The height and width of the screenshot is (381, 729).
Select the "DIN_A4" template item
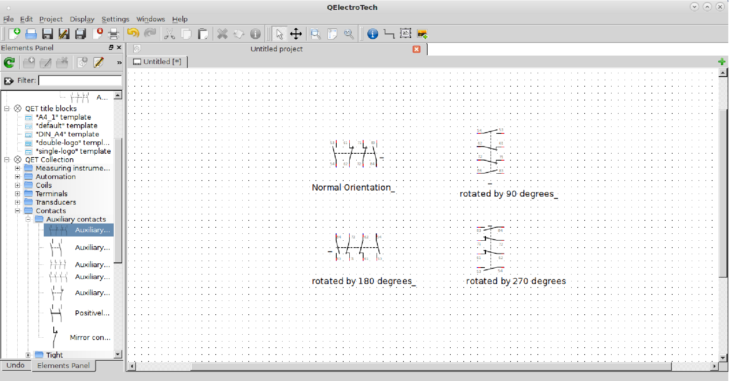(67, 134)
